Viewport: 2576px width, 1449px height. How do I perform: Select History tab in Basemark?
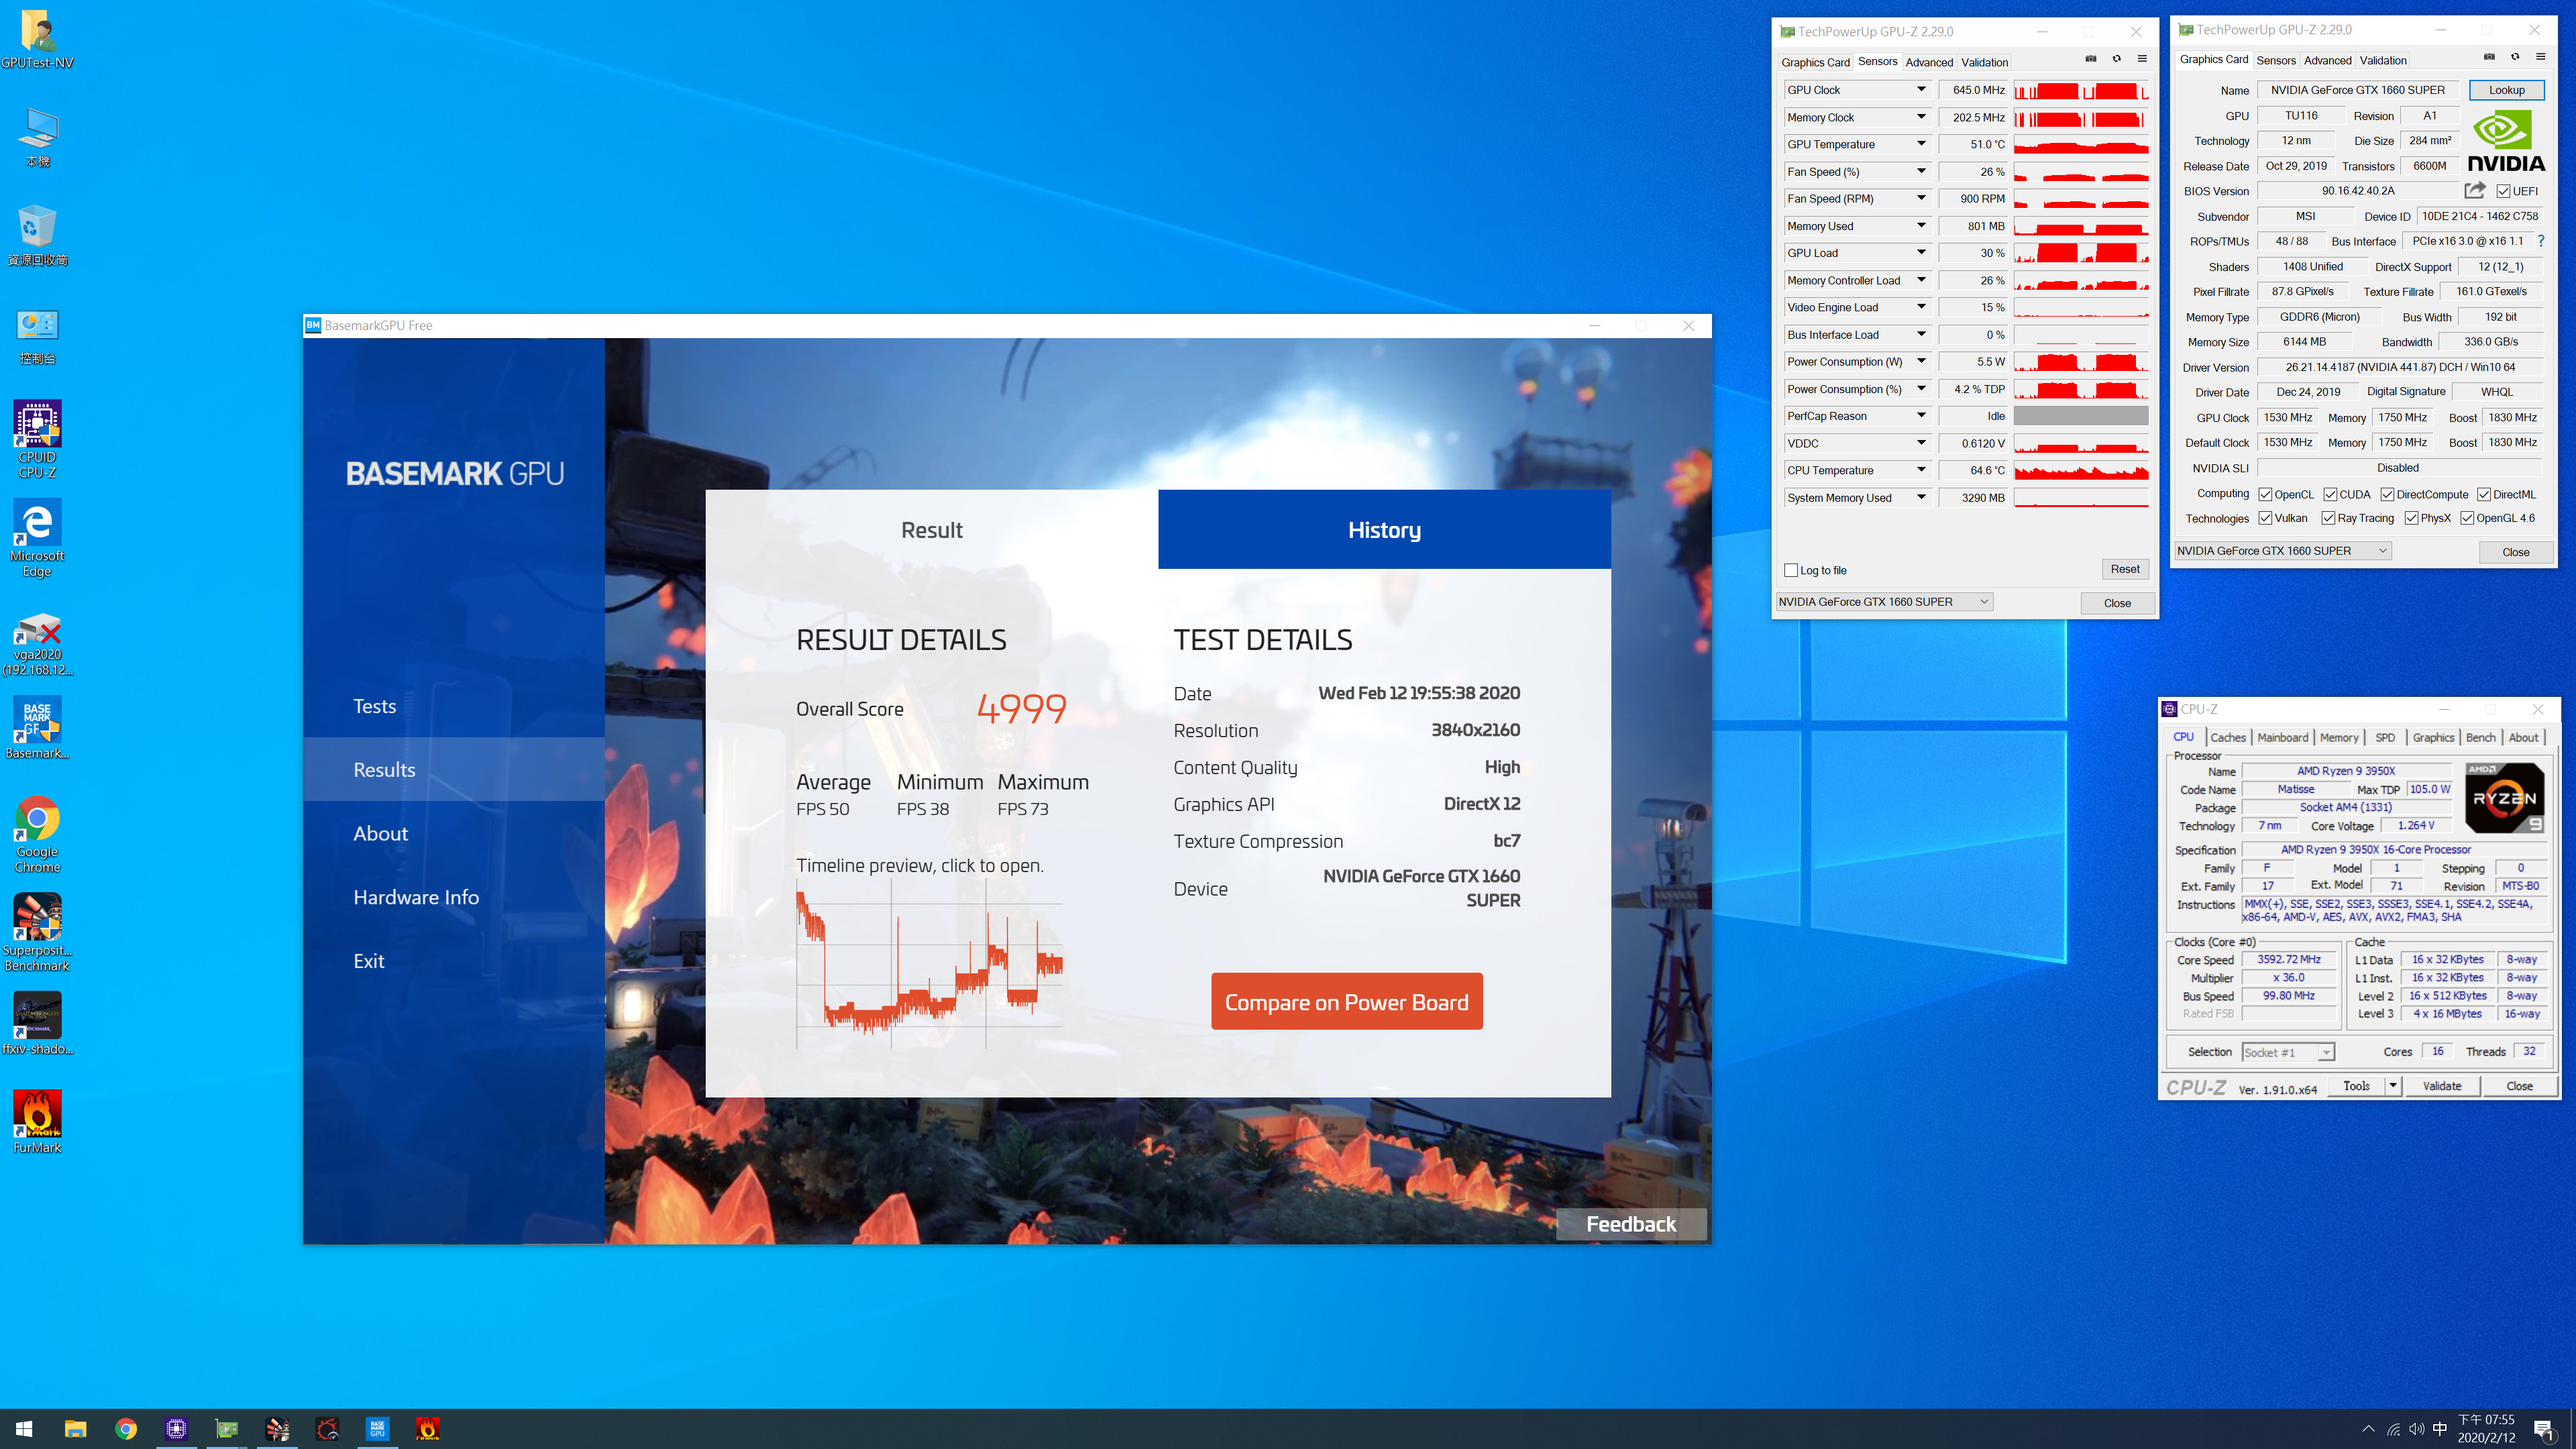coord(1384,529)
